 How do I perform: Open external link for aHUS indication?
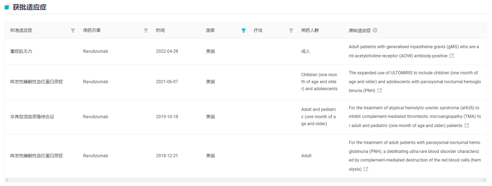466,126
